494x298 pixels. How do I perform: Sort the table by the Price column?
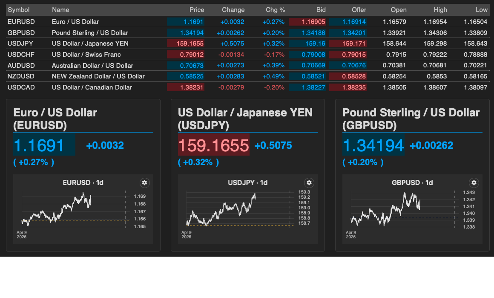point(197,9)
